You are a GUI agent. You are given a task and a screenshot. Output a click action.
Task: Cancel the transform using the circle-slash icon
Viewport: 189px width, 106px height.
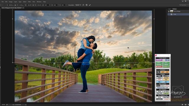click(87, 5)
